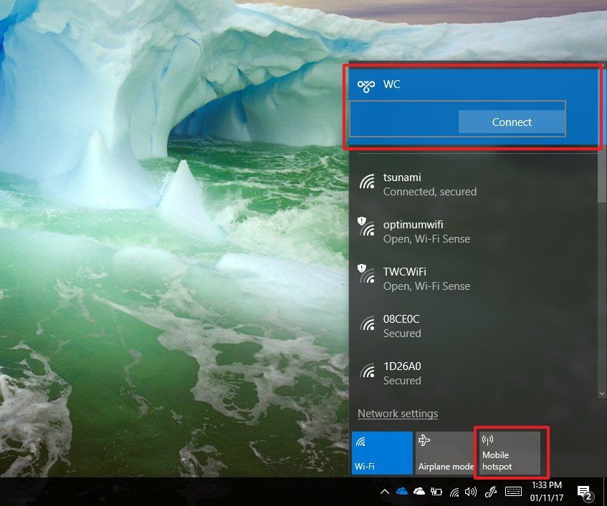Open the Windows Ink workspace icon
This screenshot has width=607, height=506.
tap(491, 492)
